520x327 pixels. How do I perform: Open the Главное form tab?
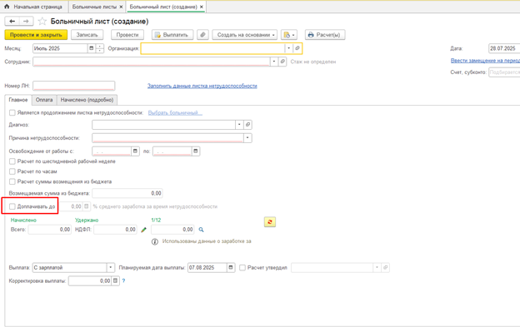(18, 100)
